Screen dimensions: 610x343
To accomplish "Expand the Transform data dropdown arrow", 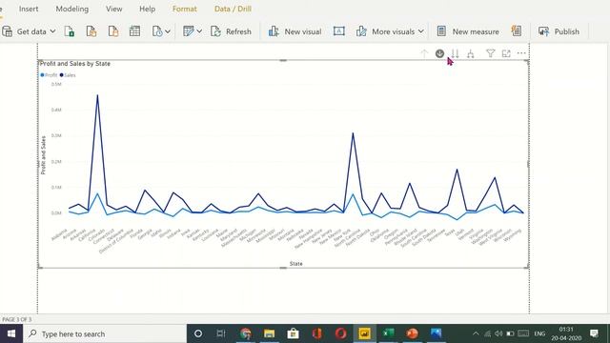I will pos(199,31).
